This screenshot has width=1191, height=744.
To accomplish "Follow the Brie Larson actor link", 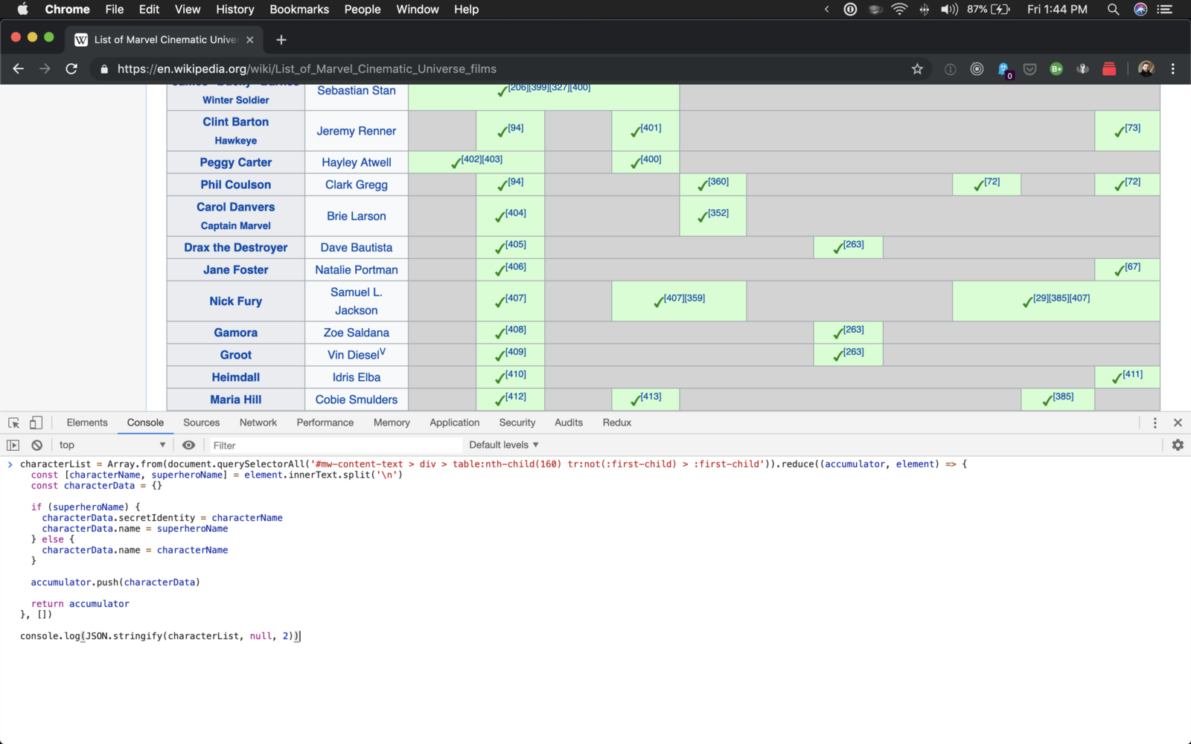I will pyautogui.click(x=357, y=216).
